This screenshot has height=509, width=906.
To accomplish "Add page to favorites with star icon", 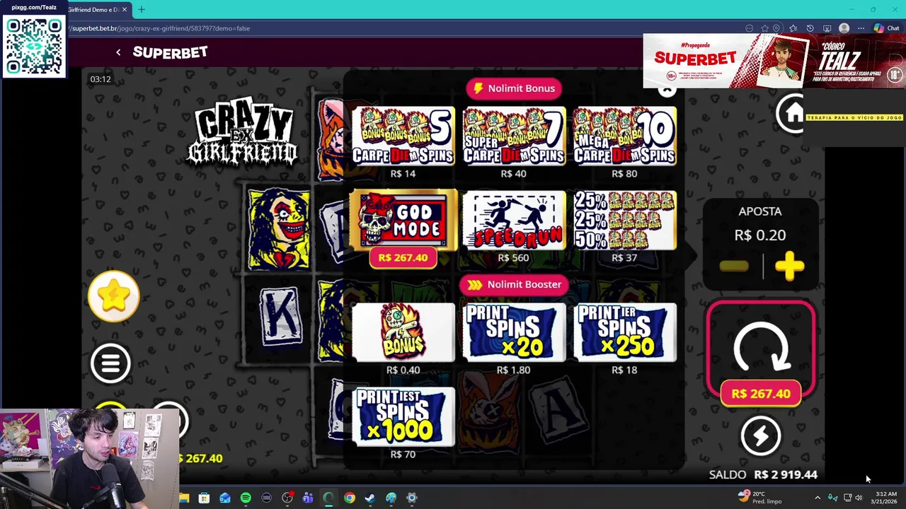I will point(764,28).
